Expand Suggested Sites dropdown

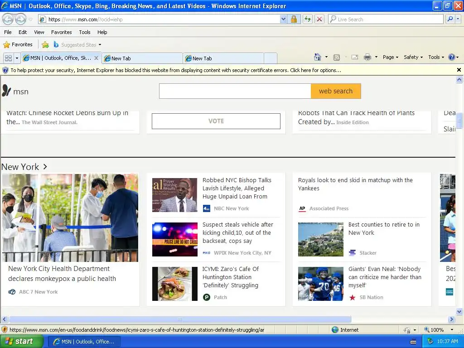point(100,45)
